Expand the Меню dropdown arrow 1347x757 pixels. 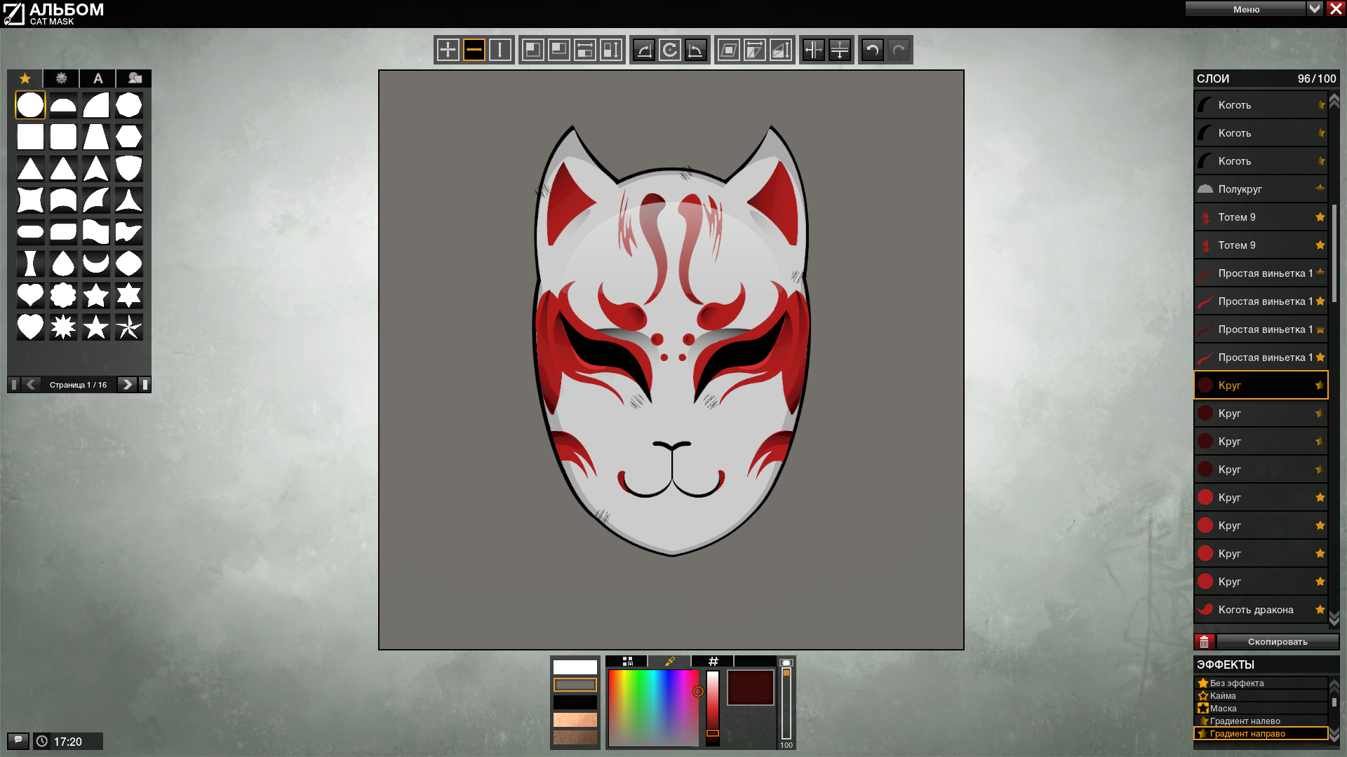[1315, 8]
